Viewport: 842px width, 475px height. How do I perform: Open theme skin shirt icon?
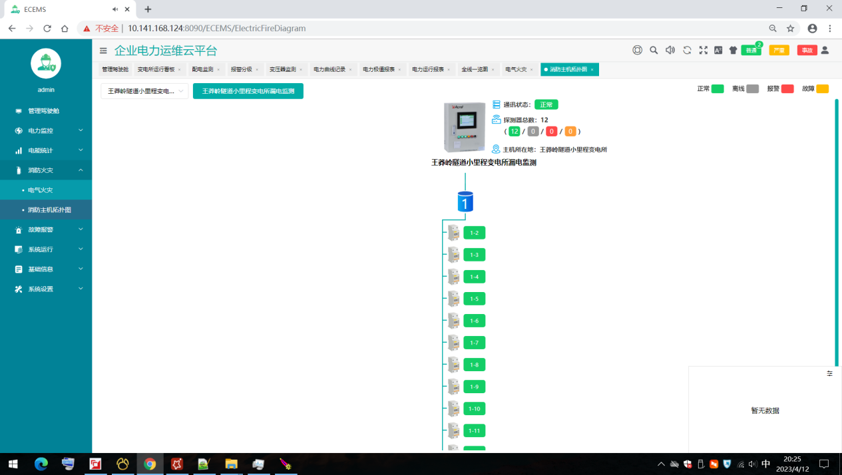(734, 50)
